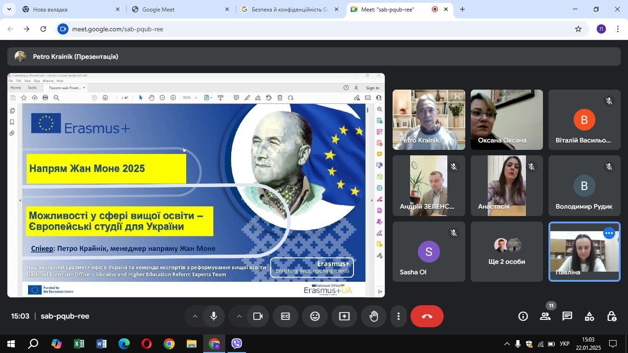The width and height of the screenshot is (628, 353).
Task: Expand video settings arrow beside camera
Action: [239, 316]
